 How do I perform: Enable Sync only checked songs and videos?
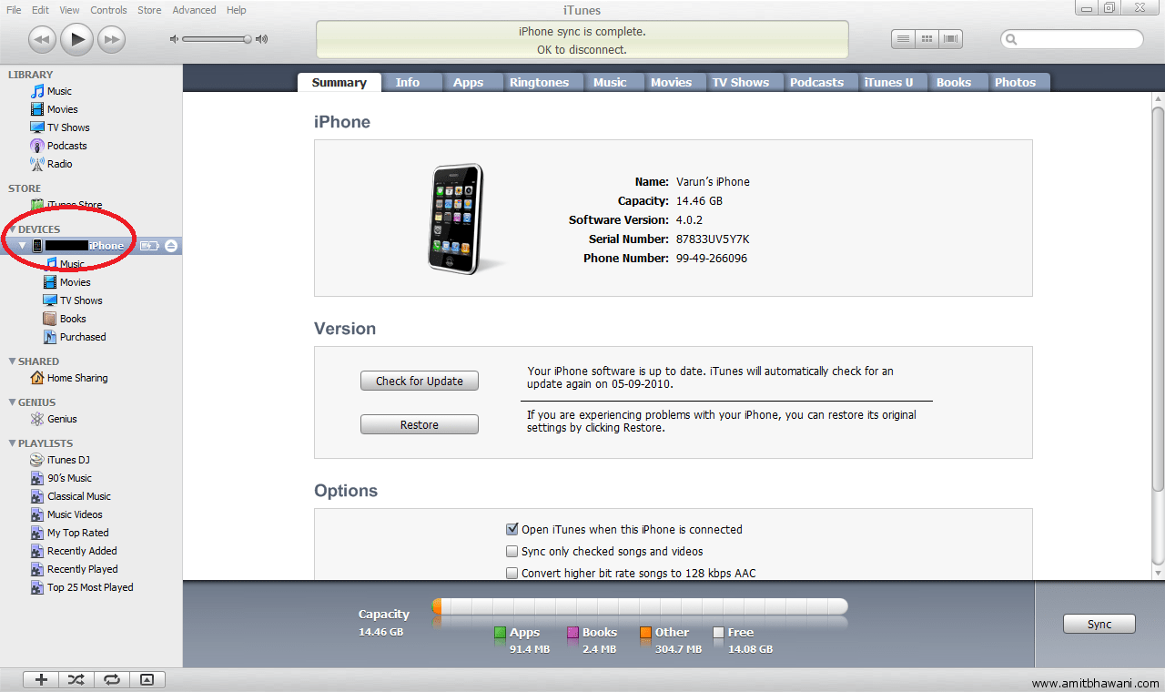(x=512, y=551)
